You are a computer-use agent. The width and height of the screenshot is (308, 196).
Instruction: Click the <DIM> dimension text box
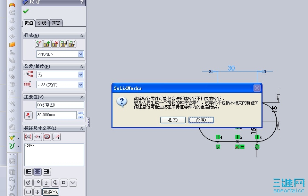(54, 155)
